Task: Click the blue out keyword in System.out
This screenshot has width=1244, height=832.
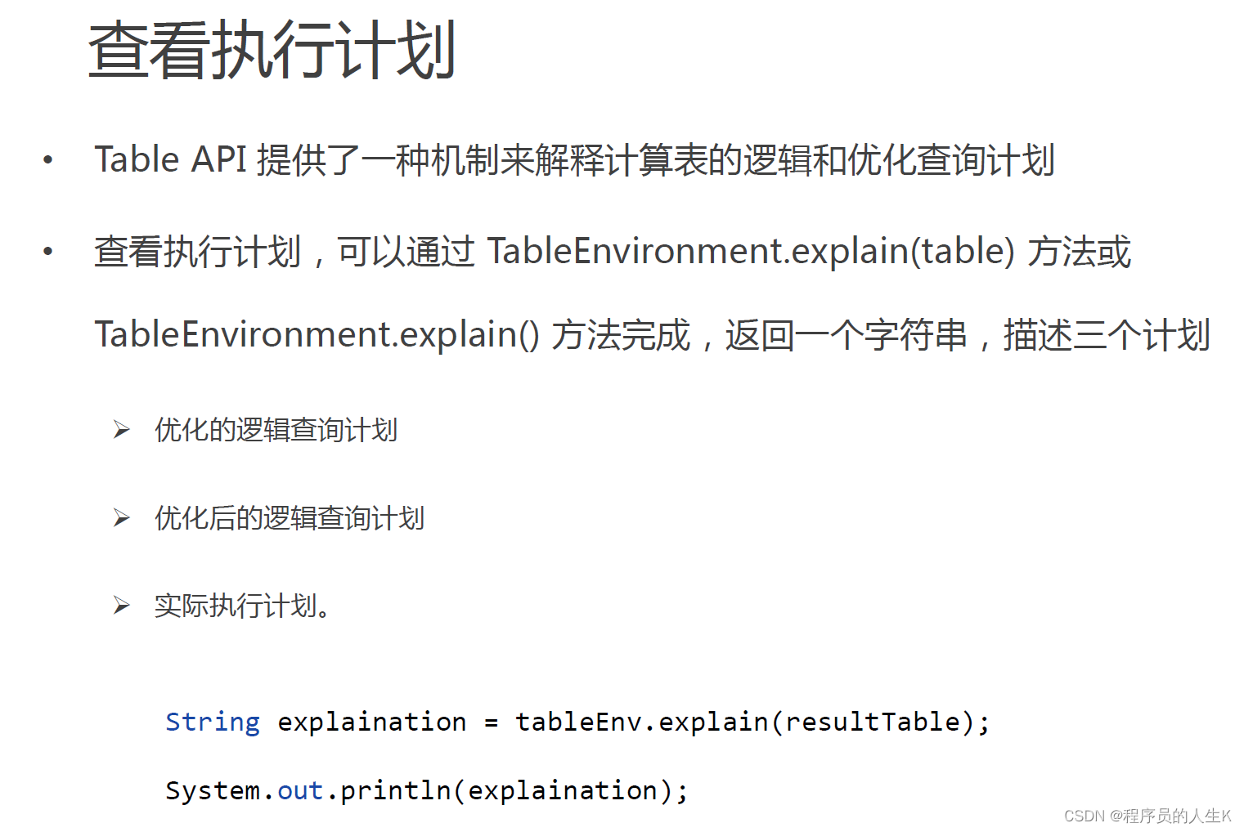Action: [x=300, y=790]
